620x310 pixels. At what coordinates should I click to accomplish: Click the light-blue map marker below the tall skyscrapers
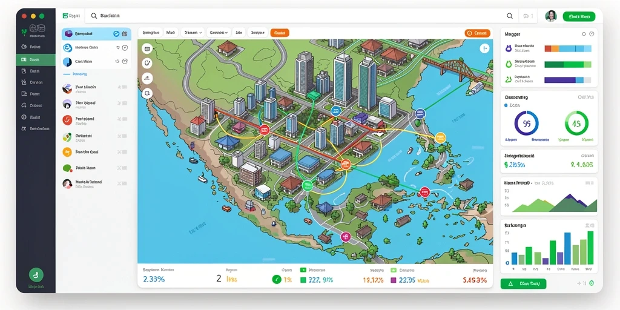pyautogui.click(x=335, y=111)
